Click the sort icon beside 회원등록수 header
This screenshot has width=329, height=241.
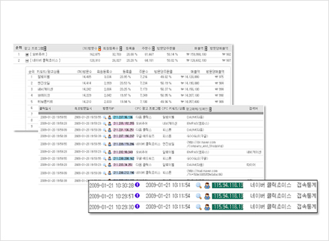tap(121, 48)
